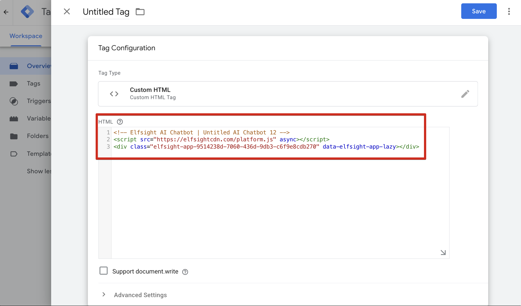Click the script line in HTML editor
This screenshot has height=306, width=521.
pyautogui.click(x=221, y=139)
